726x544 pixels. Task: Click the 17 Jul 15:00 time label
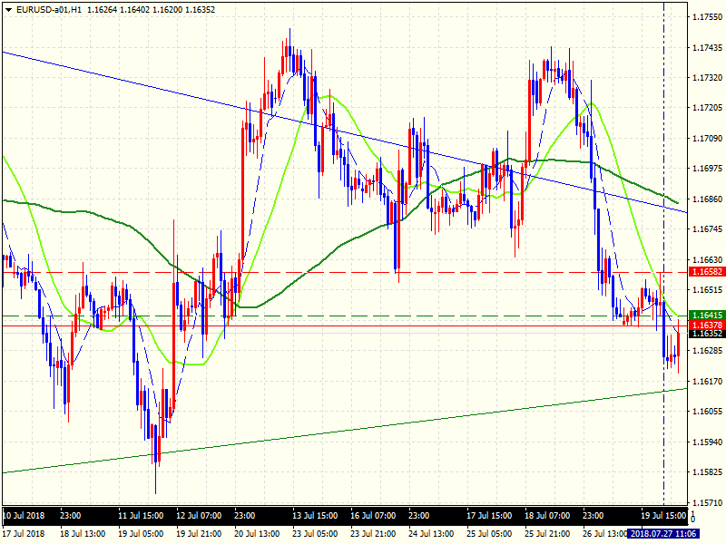[489, 515]
